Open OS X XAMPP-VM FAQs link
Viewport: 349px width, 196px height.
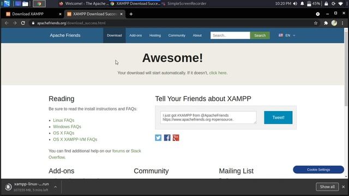point(75,139)
